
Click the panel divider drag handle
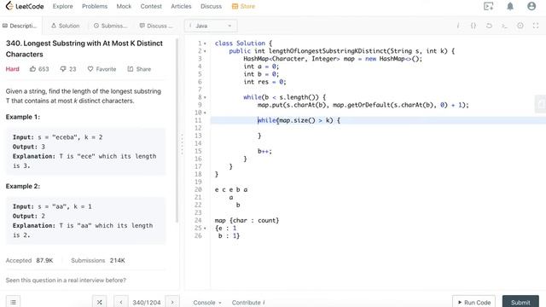pos(182,144)
